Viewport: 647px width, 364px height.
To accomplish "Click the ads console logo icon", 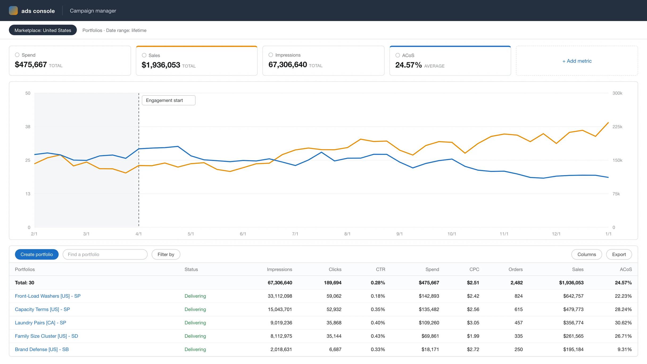I will pyautogui.click(x=13, y=11).
